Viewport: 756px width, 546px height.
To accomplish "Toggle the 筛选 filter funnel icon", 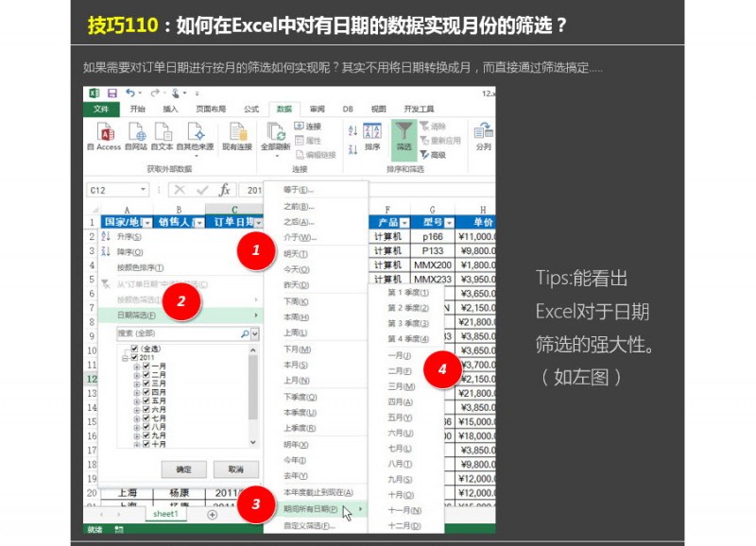I will coord(404,130).
